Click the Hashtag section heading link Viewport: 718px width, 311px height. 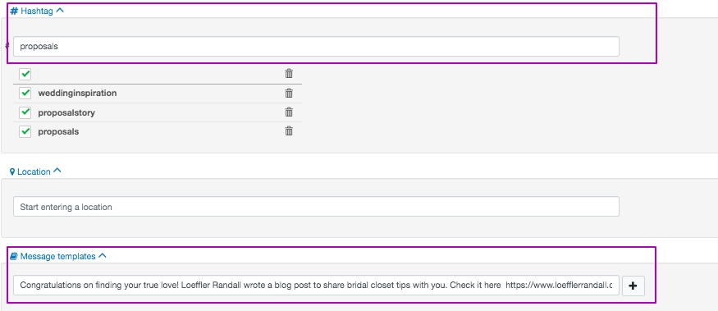37,11
